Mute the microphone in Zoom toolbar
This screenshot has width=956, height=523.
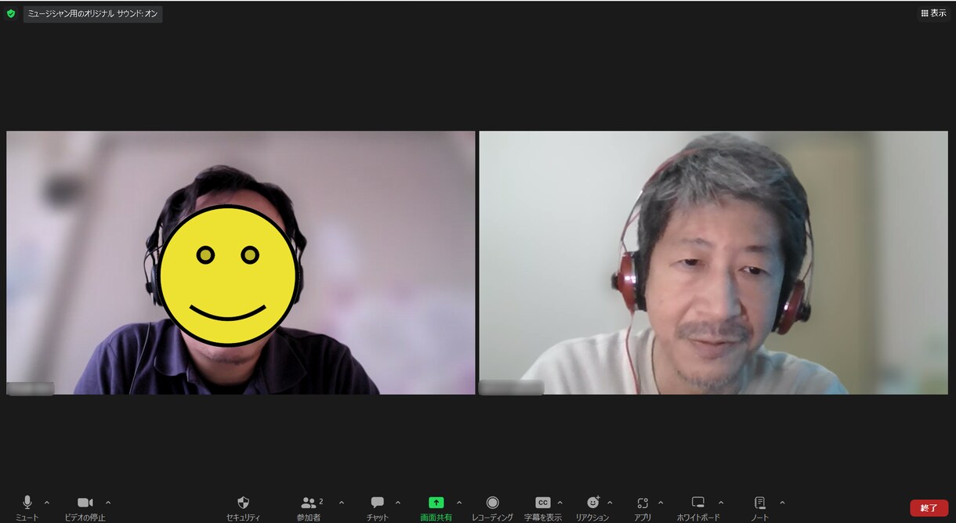pos(27,507)
